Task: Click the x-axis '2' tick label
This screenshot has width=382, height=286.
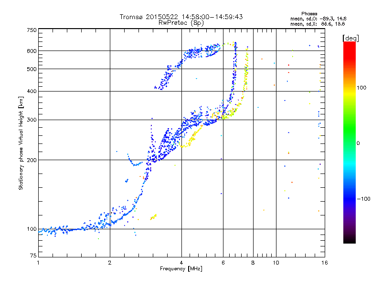Action: click(110, 263)
